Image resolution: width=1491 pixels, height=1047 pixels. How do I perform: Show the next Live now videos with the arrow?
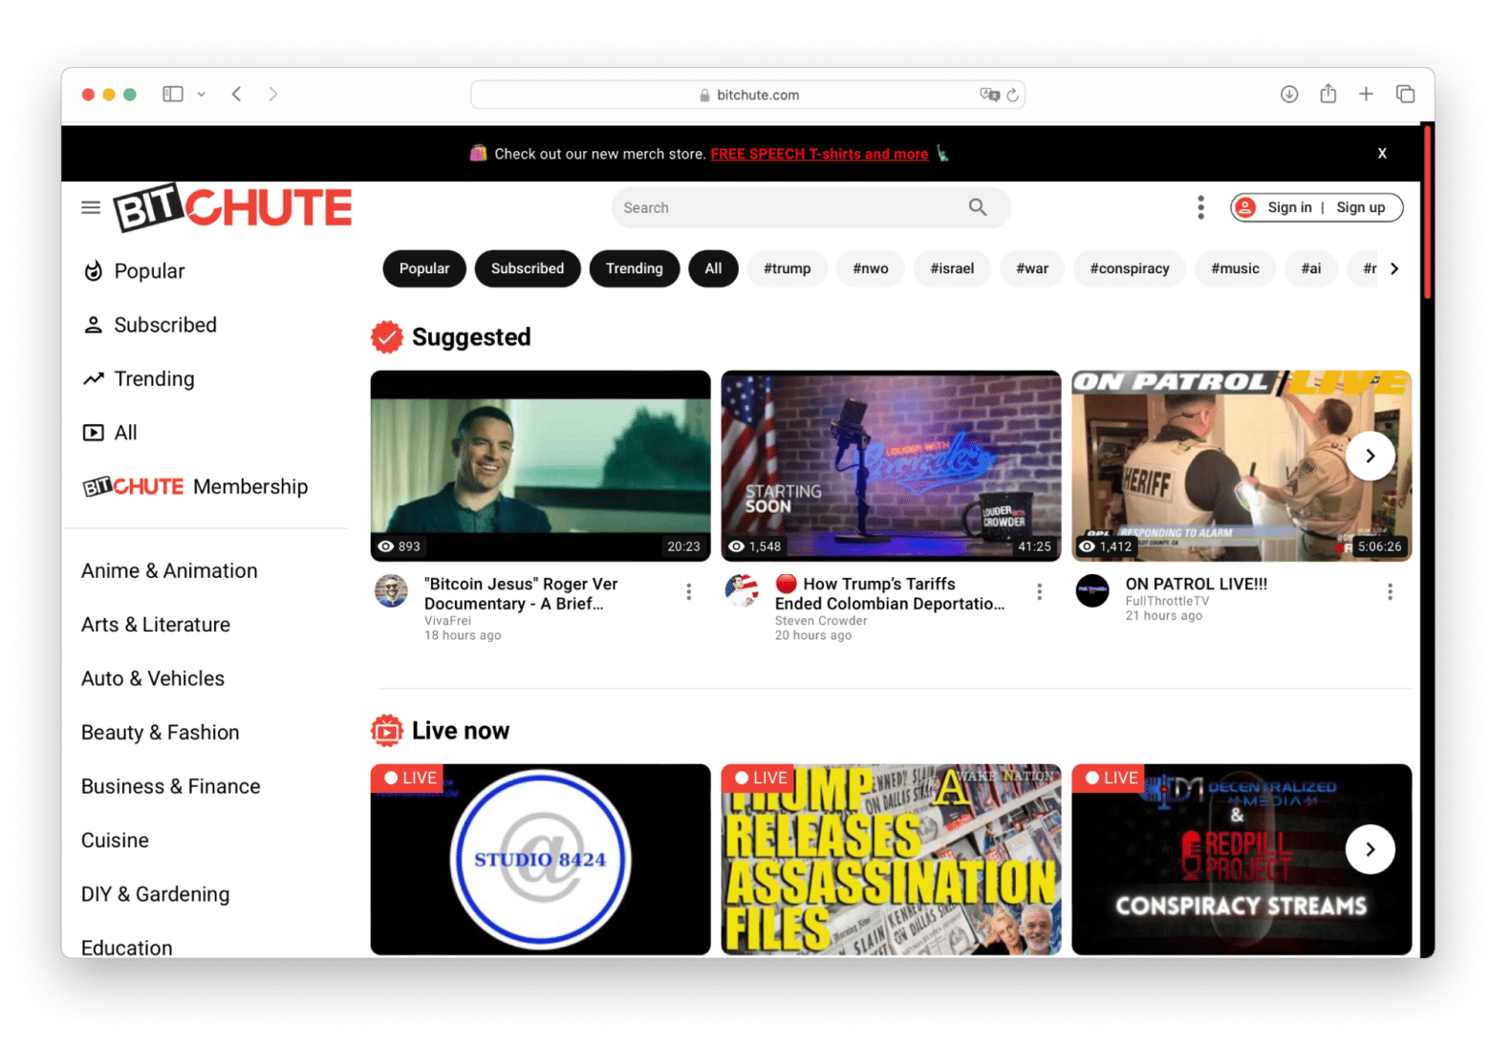click(x=1371, y=849)
